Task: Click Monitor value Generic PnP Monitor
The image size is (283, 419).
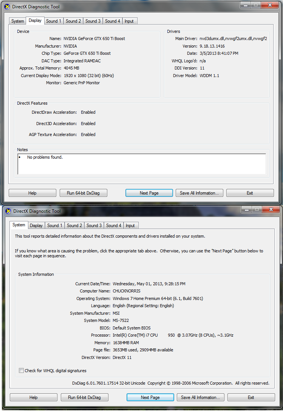Action: (82, 83)
